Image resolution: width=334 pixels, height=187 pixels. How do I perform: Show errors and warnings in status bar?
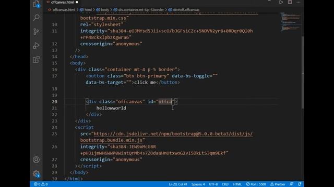point(41,184)
